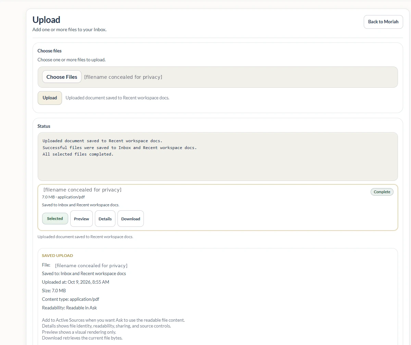The width and height of the screenshot is (411, 345).
Task: Click "Saved to Inbox and Recent workspace docs." on card
Action: tap(81, 205)
